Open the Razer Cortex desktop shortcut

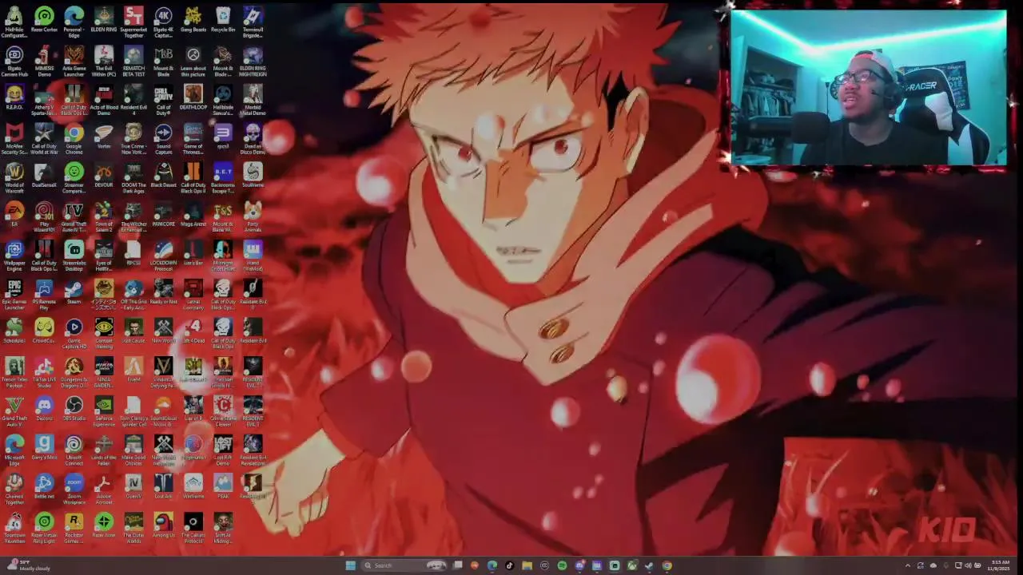[x=44, y=20]
